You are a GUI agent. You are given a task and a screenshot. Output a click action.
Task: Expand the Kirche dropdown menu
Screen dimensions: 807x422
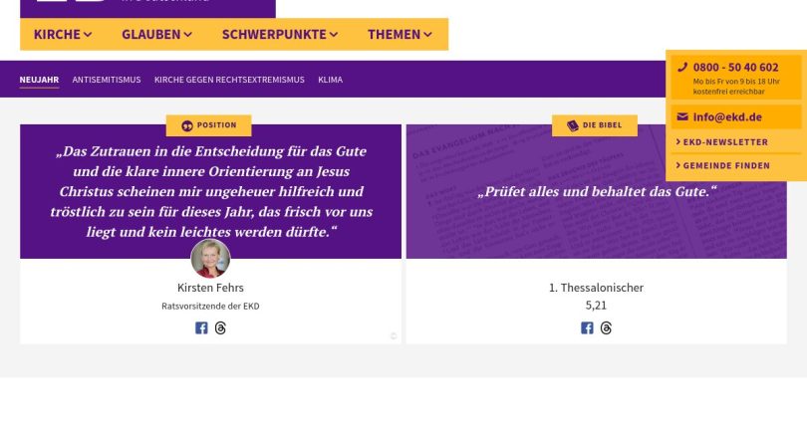[63, 34]
